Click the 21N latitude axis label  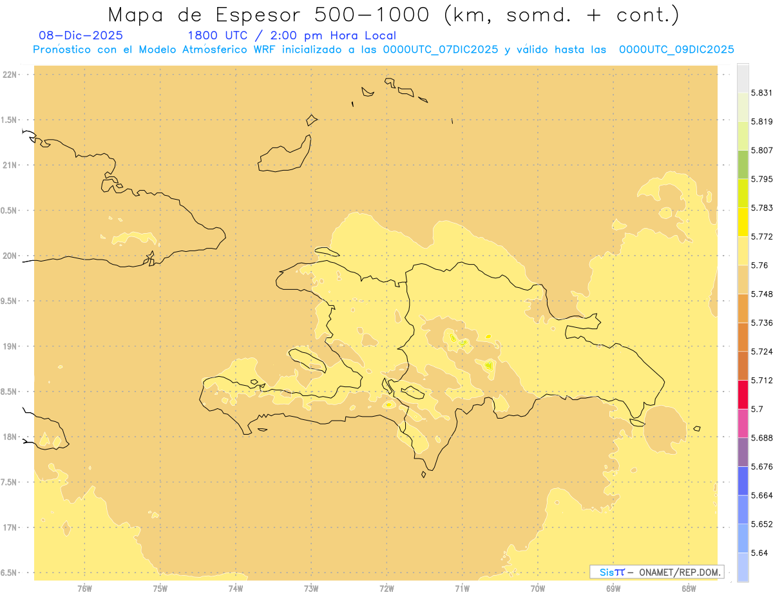pos(9,165)
